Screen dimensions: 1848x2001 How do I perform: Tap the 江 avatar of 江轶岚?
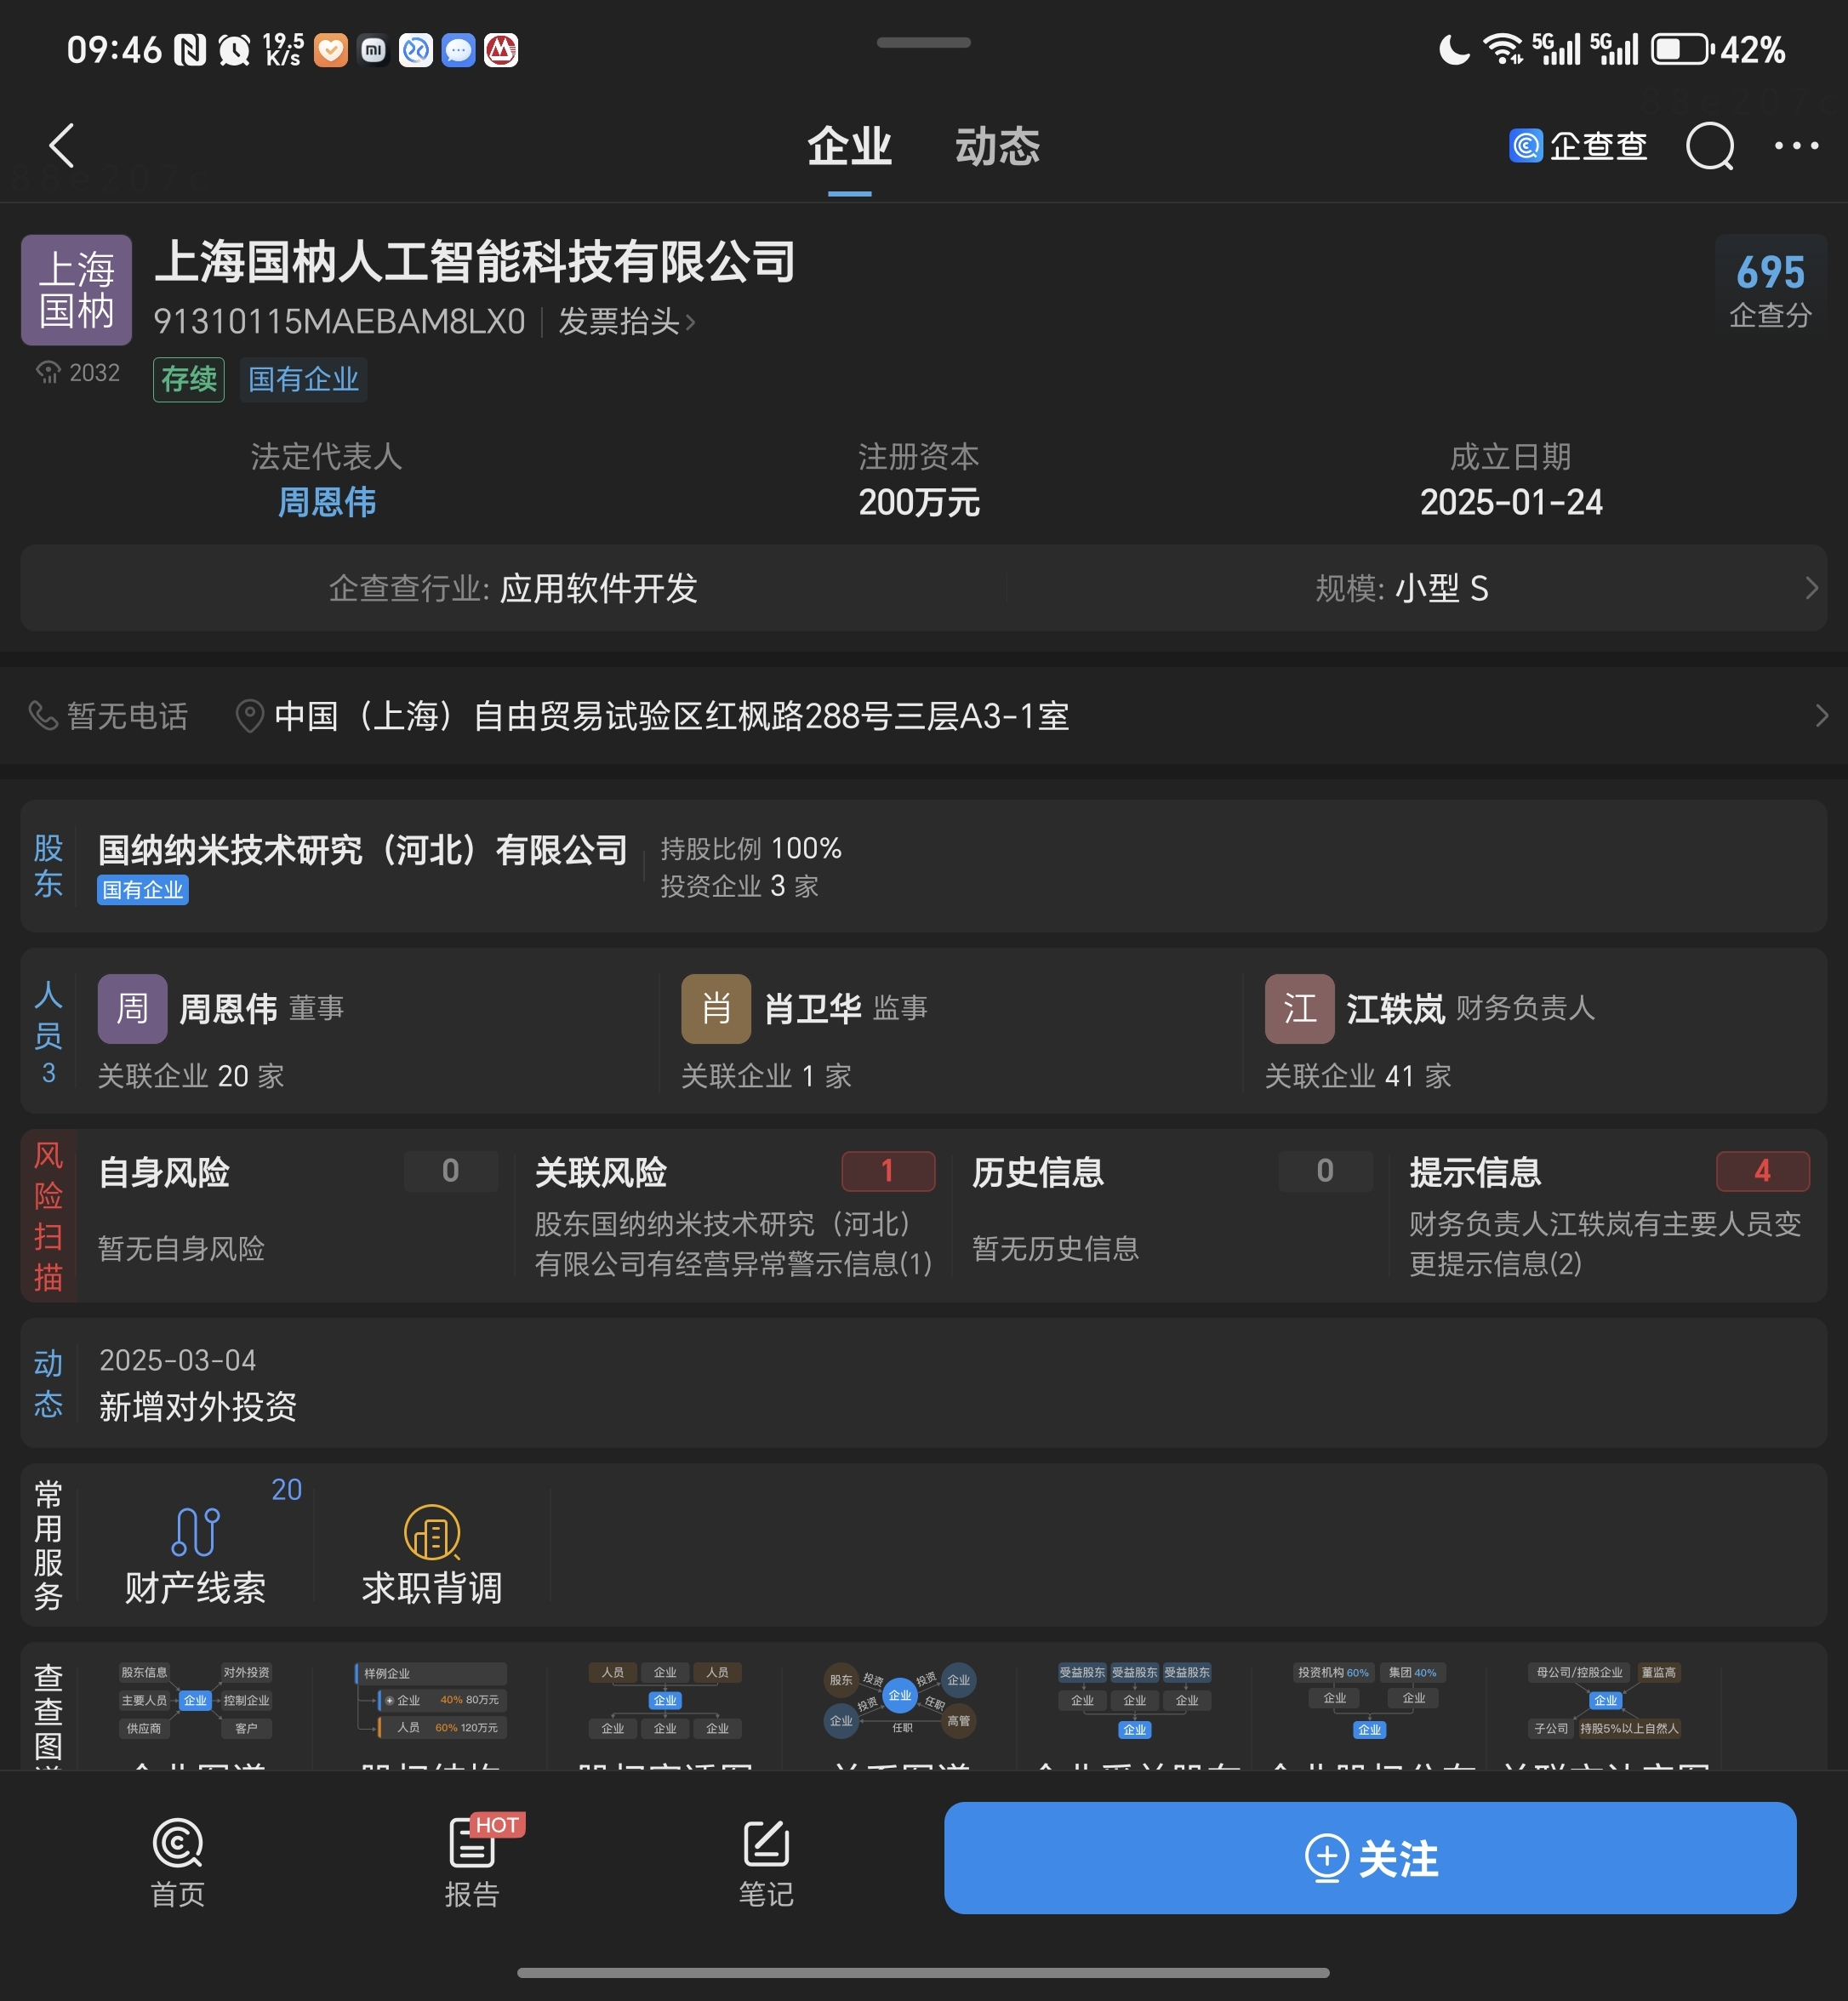pyautogui.click(x=1299, y=1008)
